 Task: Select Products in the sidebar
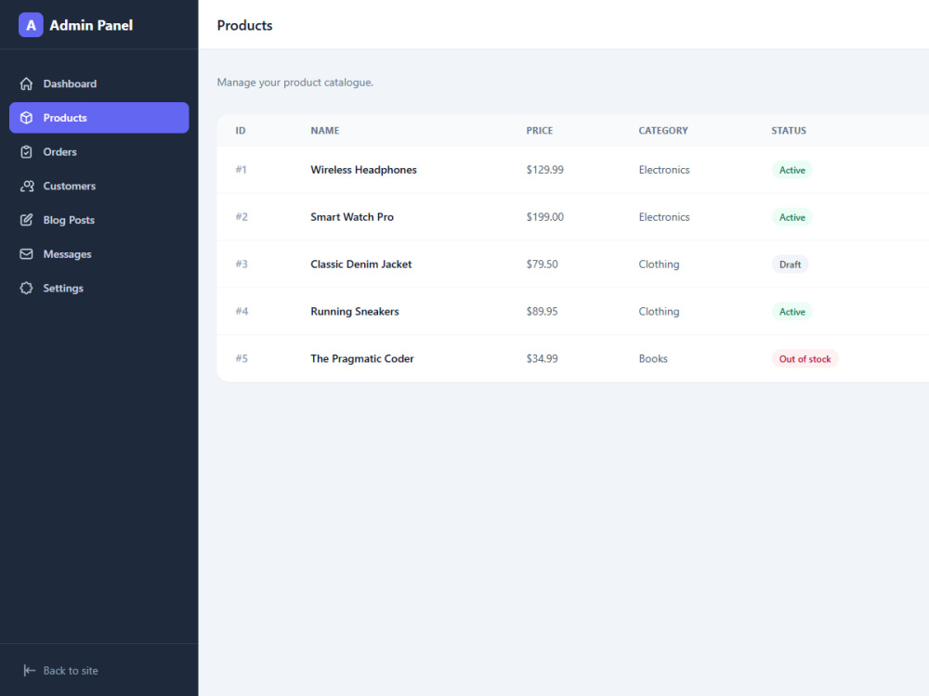99,118
